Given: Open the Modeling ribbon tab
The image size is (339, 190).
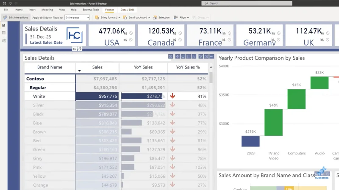Looking at the screenshot, I should [47, 10].
